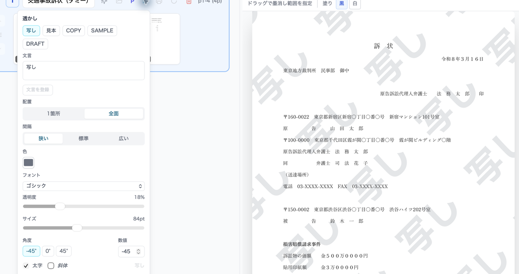Click the 数値 angle stepper arrows
The height and width of the screenshot is (274, 519).
click(x=138, y=252)
